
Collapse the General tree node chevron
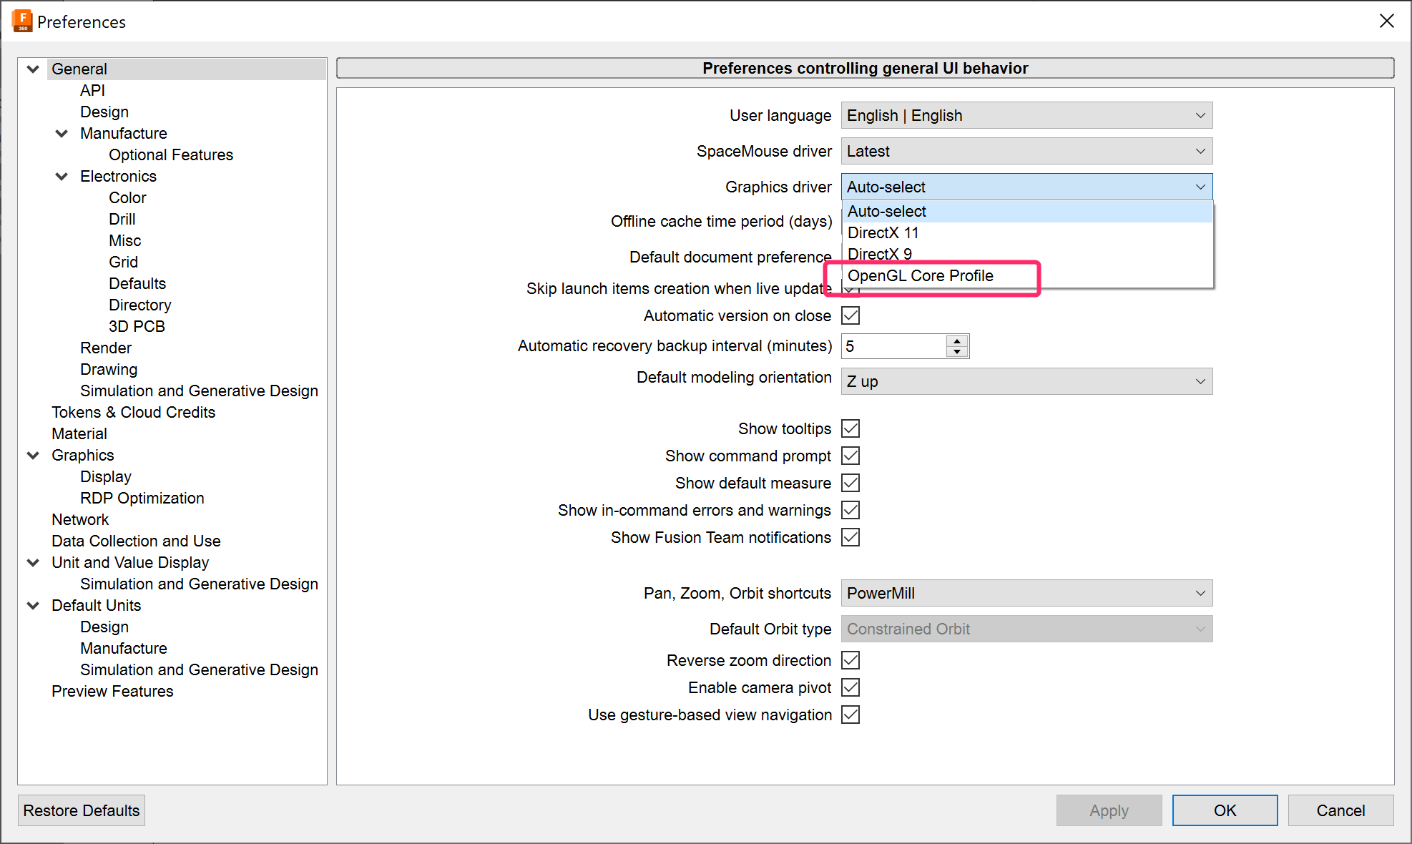click(33, 69)
